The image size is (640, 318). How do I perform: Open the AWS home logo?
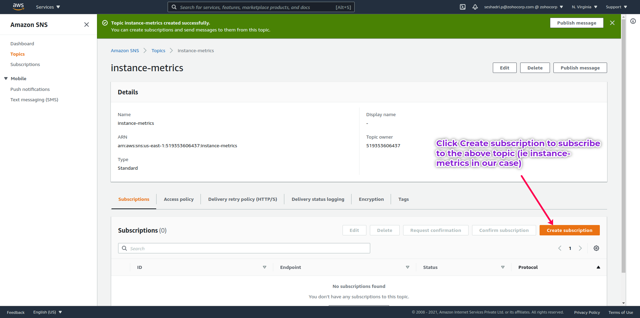pyautogui.click(x=18, y=7)
